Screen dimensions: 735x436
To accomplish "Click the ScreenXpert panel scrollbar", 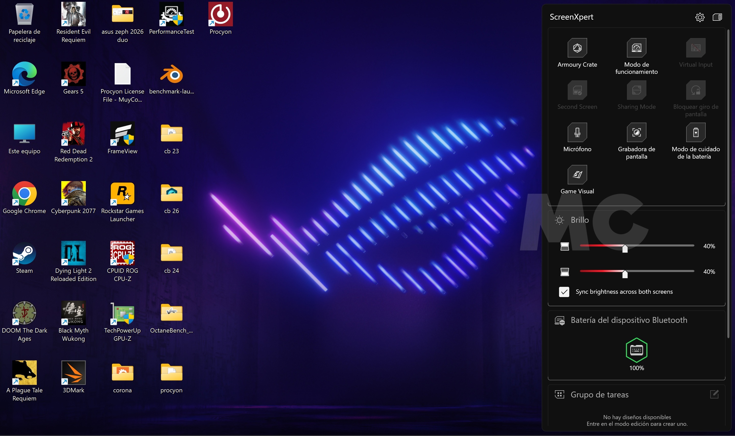I will (x=728, y=184).
